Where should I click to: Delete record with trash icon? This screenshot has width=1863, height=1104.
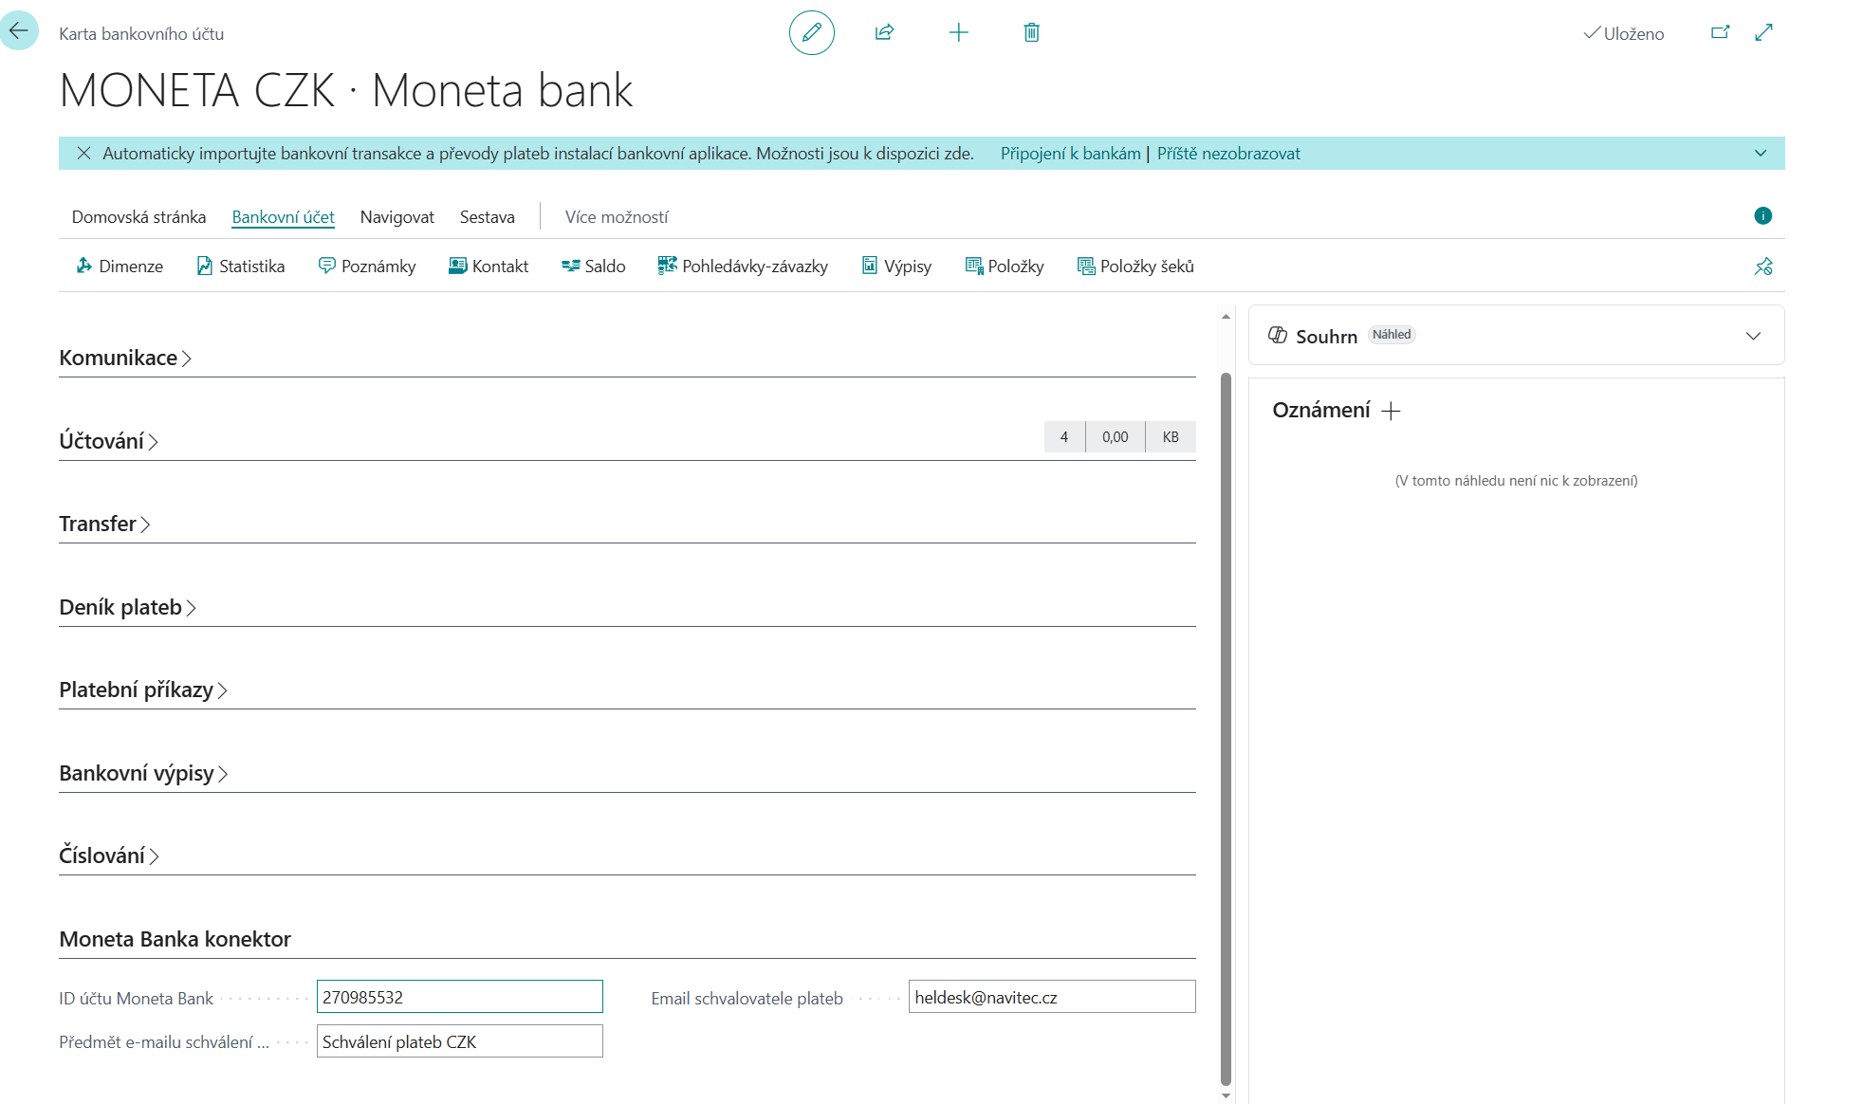click(1032, 32)
